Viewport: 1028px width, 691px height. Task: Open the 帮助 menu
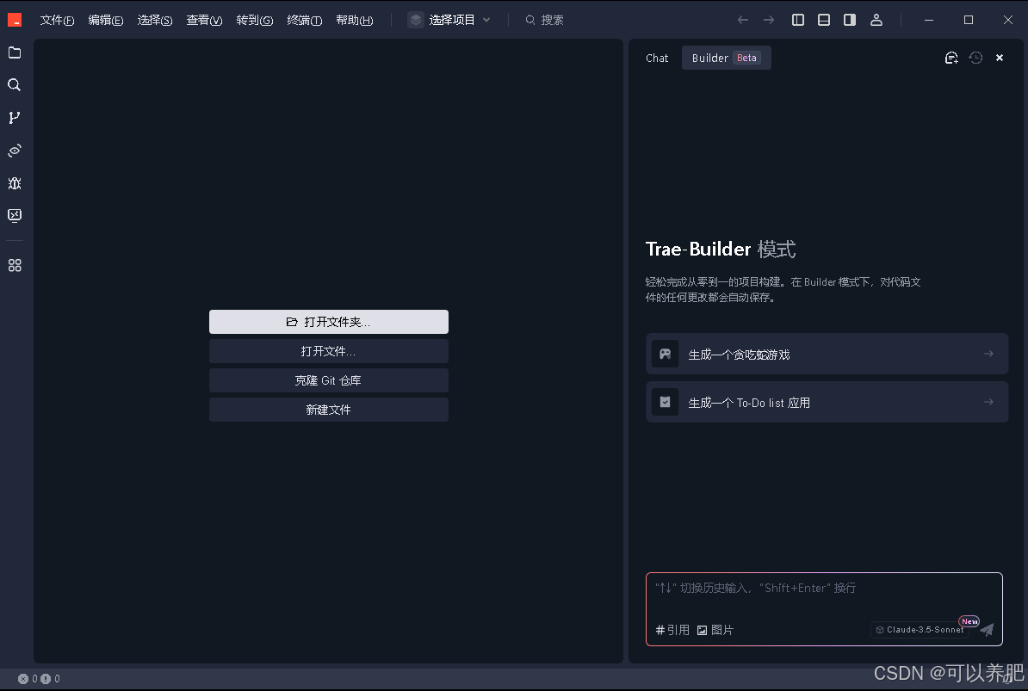354,21
